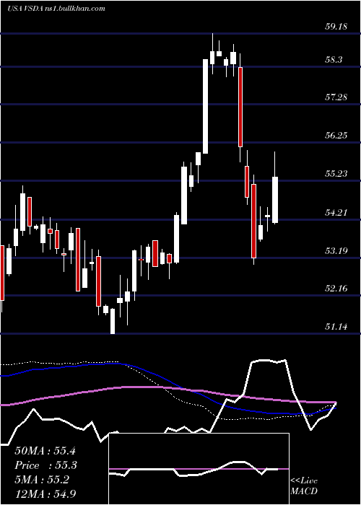This screenshot has width=361, height=505.
Task: Click the 12MA : 54.9 readout
Action: point(45,493)
